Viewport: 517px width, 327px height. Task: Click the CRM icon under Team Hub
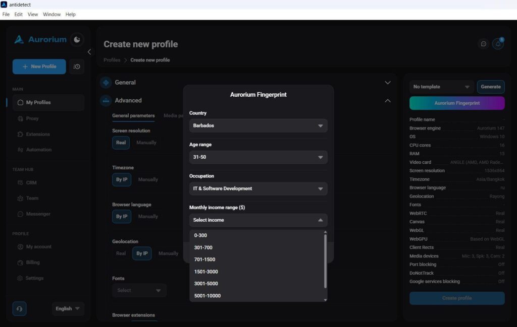click(20, 182)
